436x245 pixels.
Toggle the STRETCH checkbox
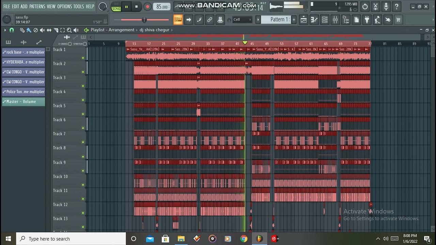coord(85,44)
